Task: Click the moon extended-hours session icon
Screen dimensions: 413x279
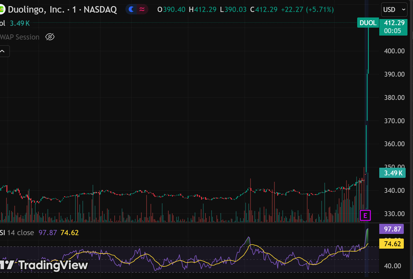Action: click(131, 10)
